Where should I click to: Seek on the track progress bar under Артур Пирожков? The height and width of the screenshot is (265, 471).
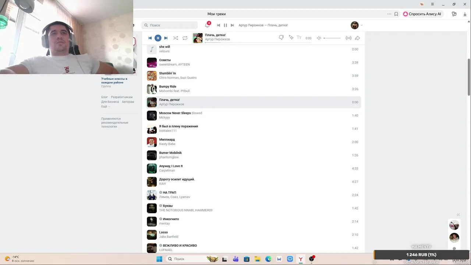pyautogui.click(x=258, y=42)
